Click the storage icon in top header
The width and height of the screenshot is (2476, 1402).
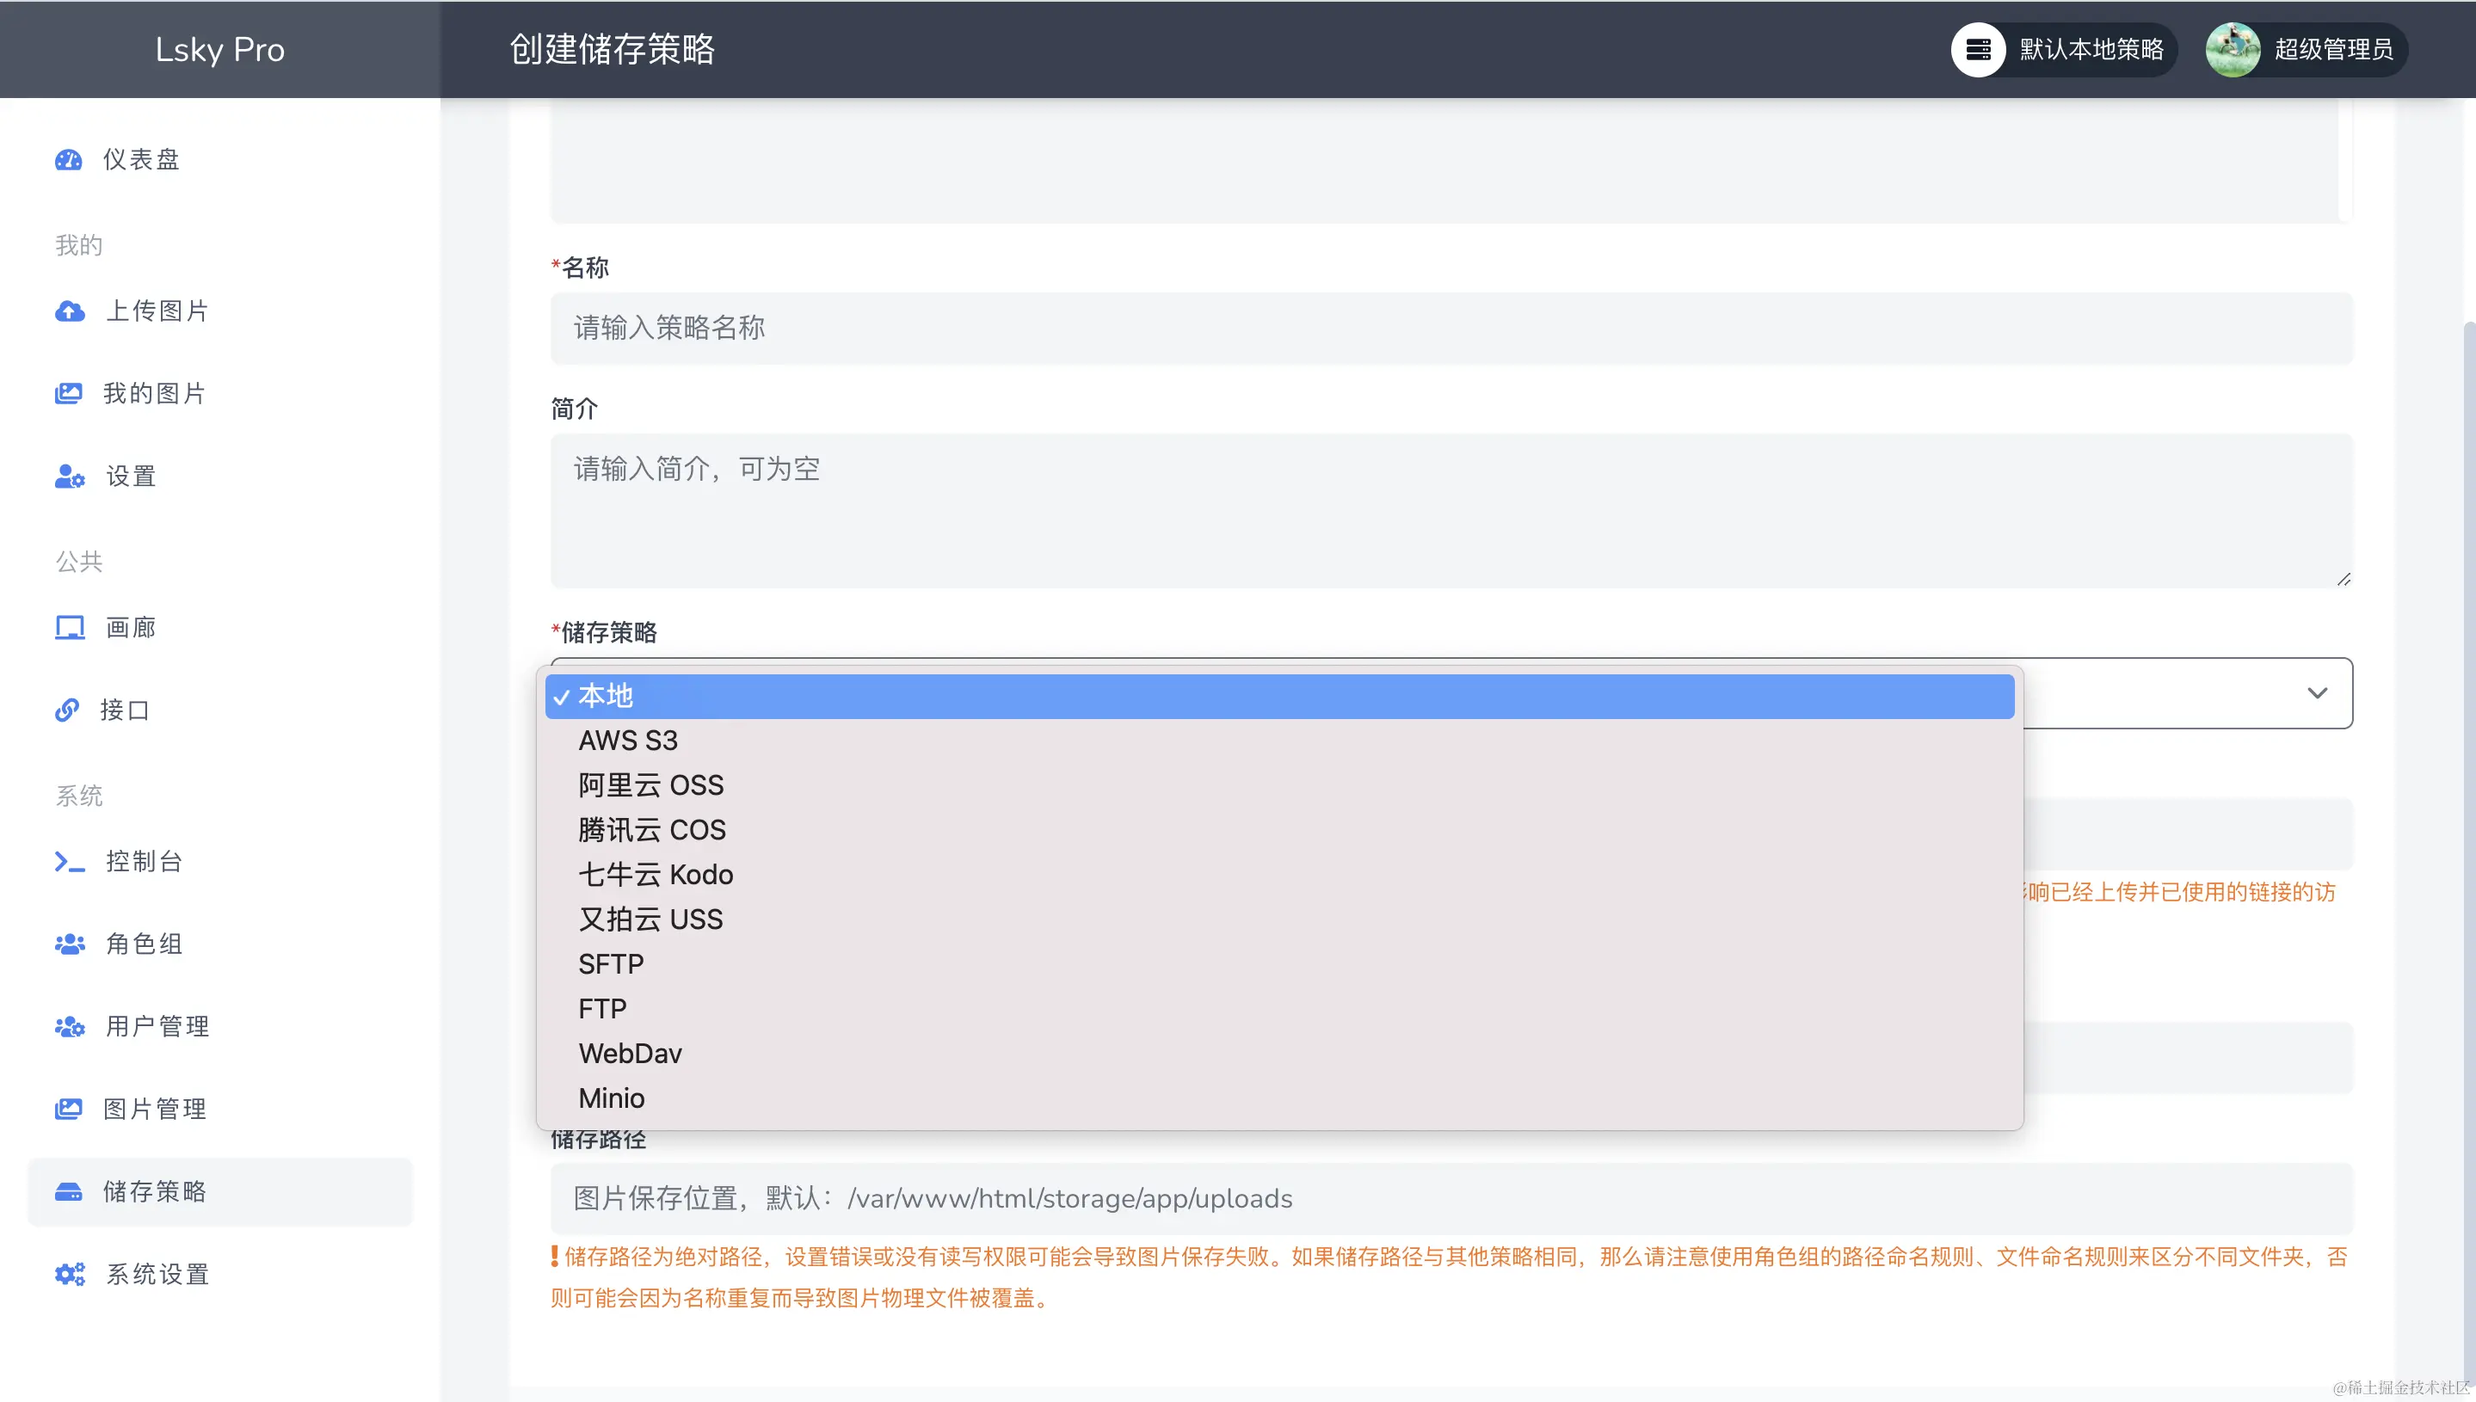(1978, 49)
